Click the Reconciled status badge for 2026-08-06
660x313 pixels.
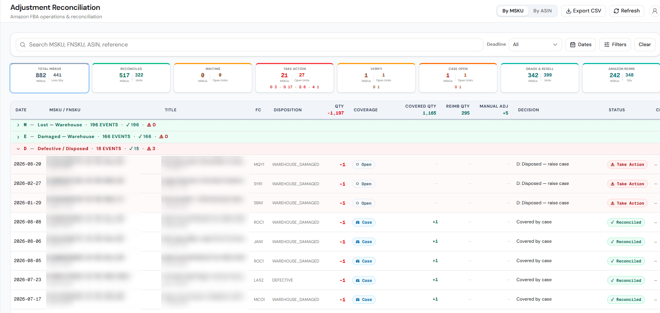click(626, 242)
